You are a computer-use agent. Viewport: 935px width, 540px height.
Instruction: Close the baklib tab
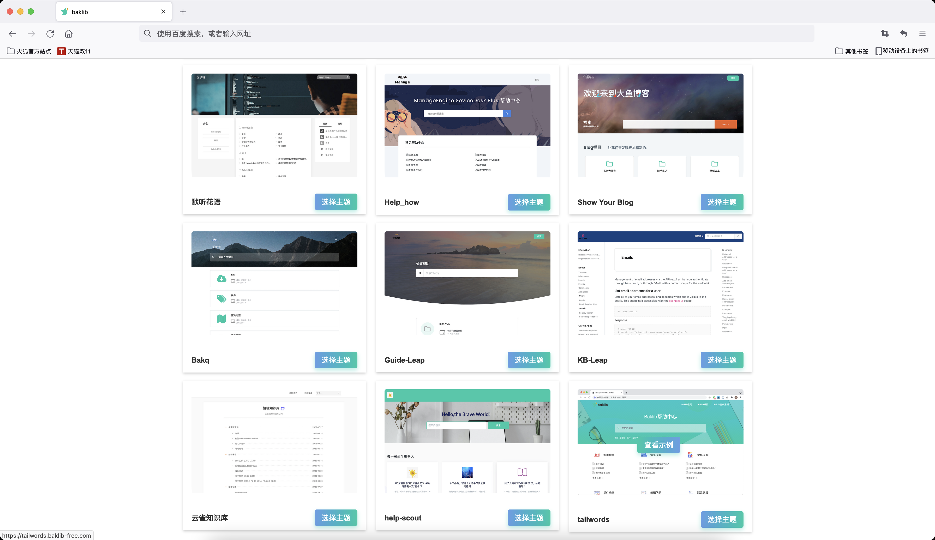163,11
